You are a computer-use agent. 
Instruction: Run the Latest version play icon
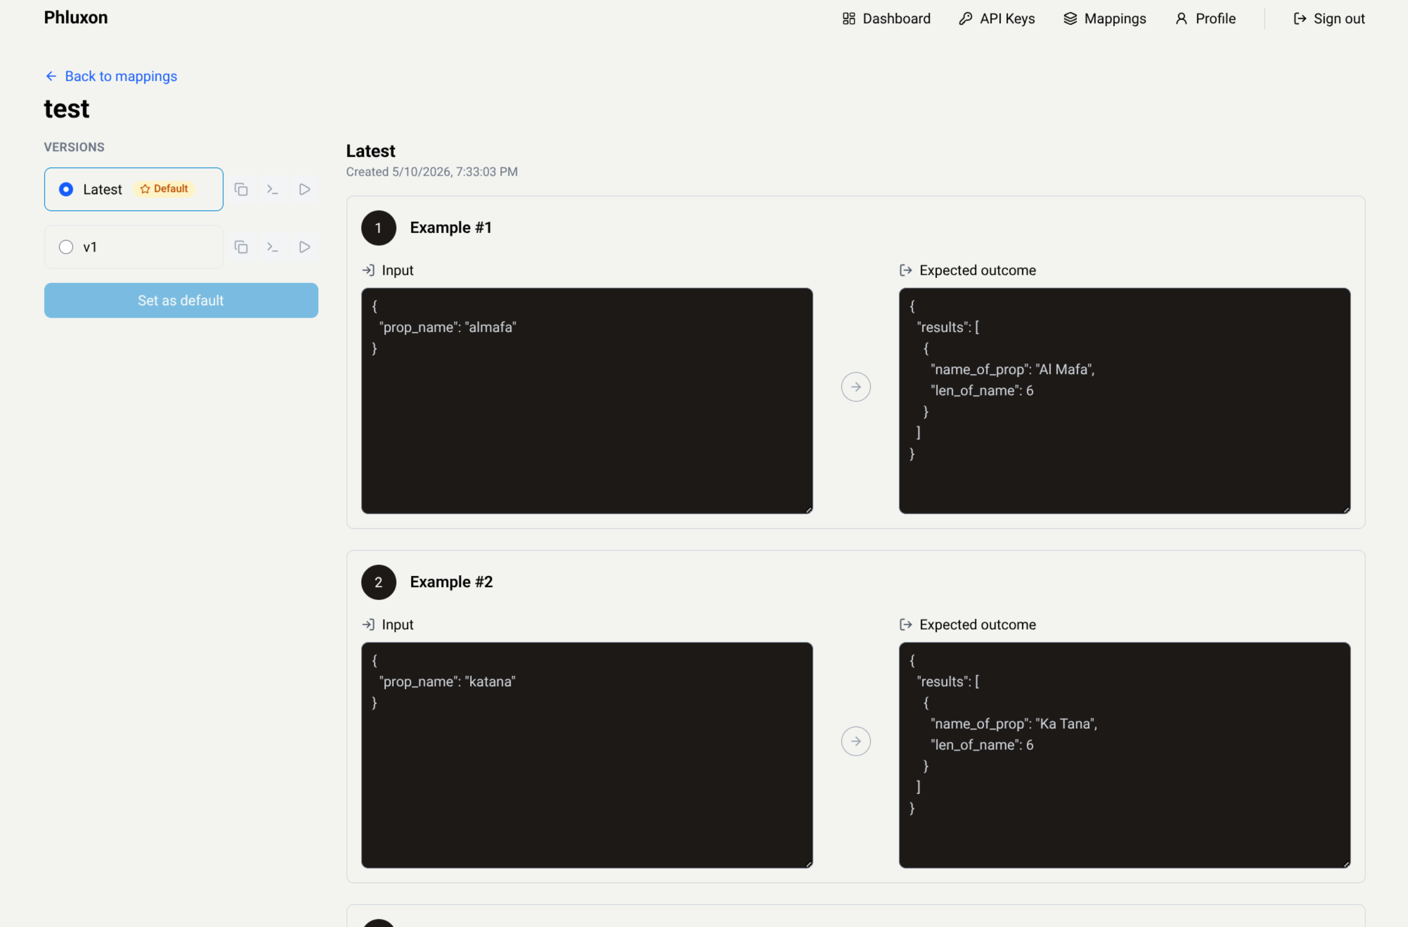(x=305, y=189)
